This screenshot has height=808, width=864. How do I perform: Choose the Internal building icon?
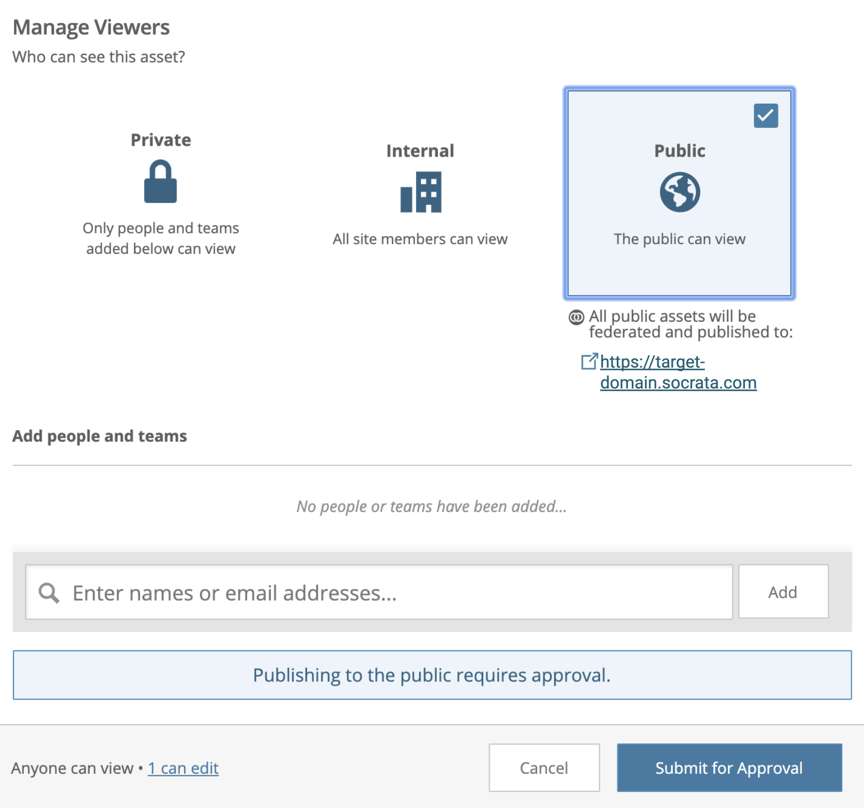(421, 192)
